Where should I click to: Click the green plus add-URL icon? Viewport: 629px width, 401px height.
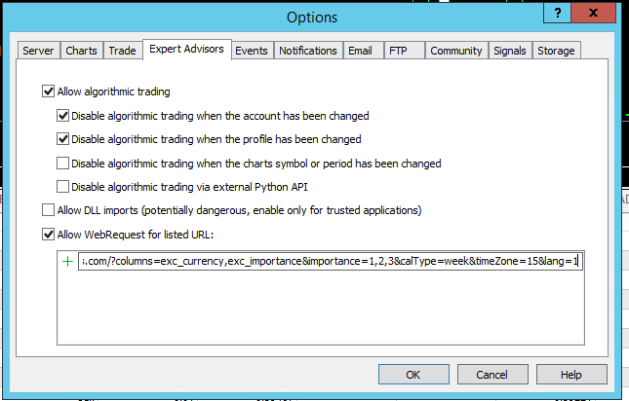[67, 262]
